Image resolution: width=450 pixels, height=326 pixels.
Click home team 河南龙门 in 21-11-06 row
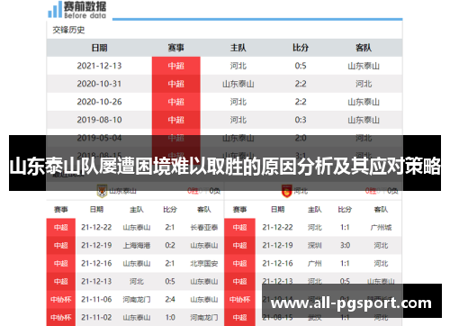pos(137,300)
